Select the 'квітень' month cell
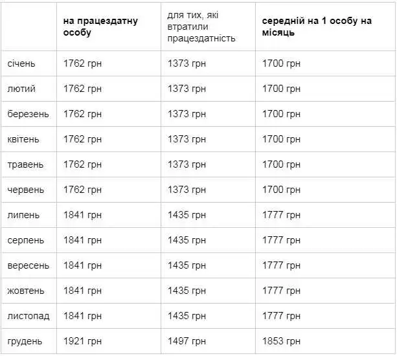Viewport: 397px width, 356px height. coord(23,139)
